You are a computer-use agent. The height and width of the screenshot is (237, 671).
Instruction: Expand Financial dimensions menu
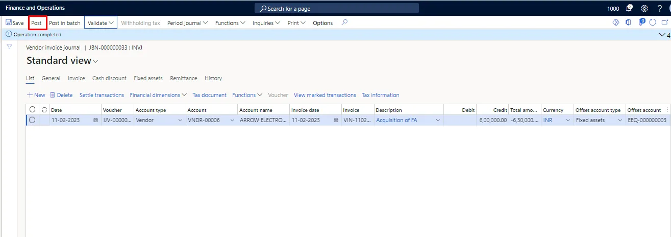tap(158, 95)
